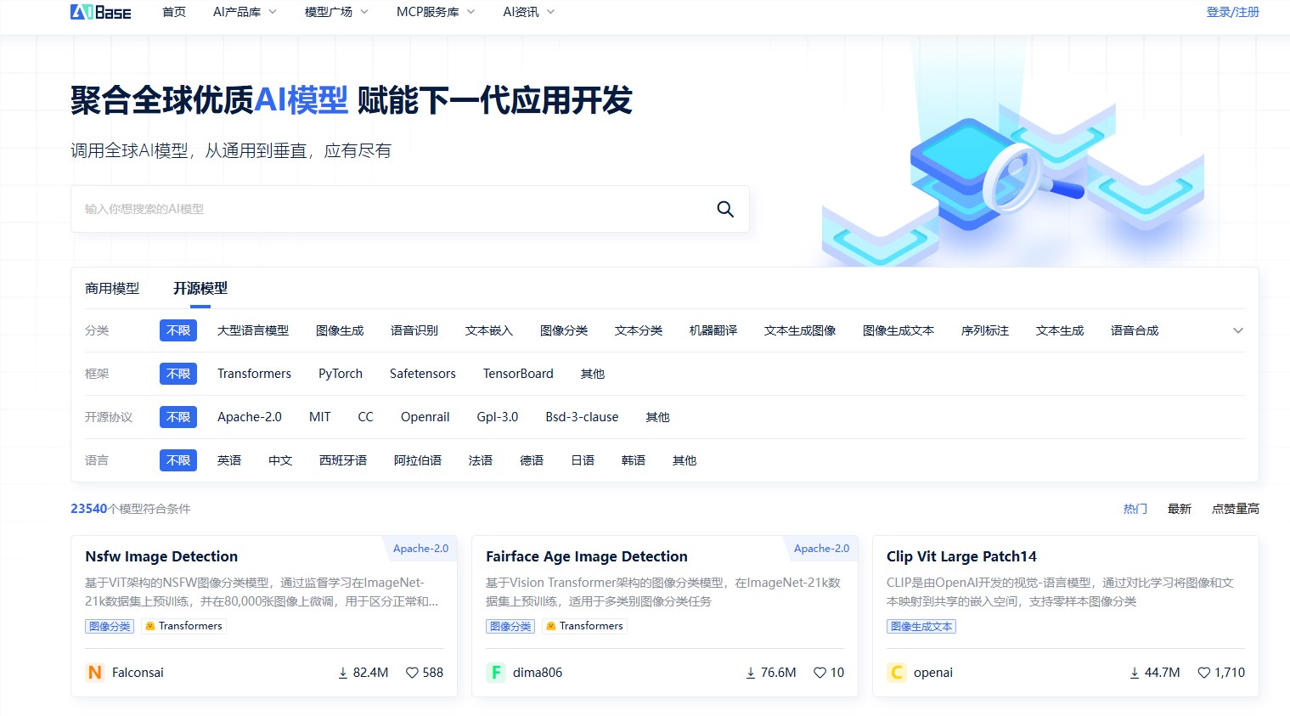Select 不限 filter in the 框架 row
Image resolution: width=1290 pixels, height=716 pixels.
(177, 373)
